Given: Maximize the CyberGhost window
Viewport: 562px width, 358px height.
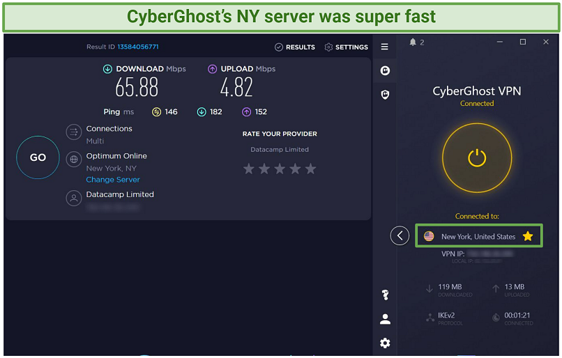Looking at the screenshot, I should pos(523,42).
